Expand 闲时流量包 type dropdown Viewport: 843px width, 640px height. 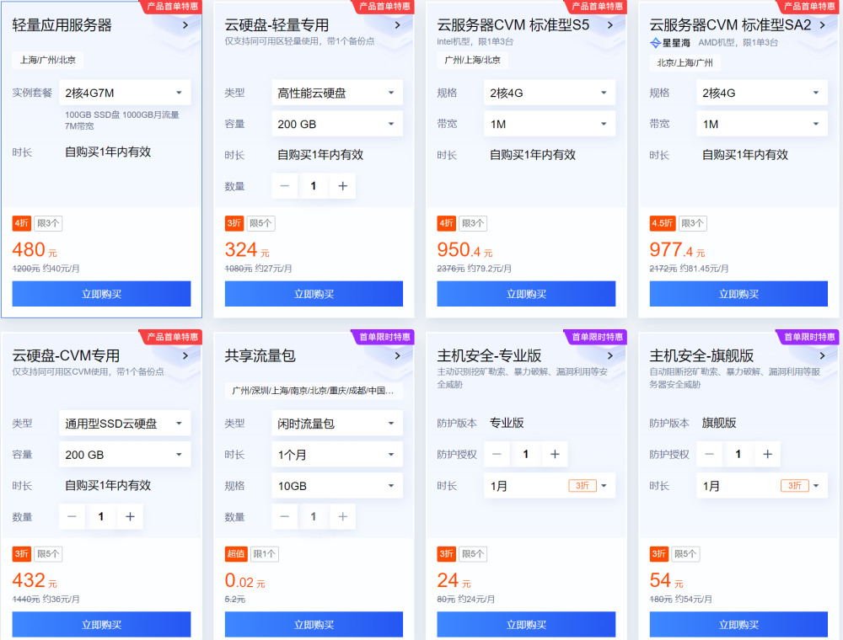[336, 424]
